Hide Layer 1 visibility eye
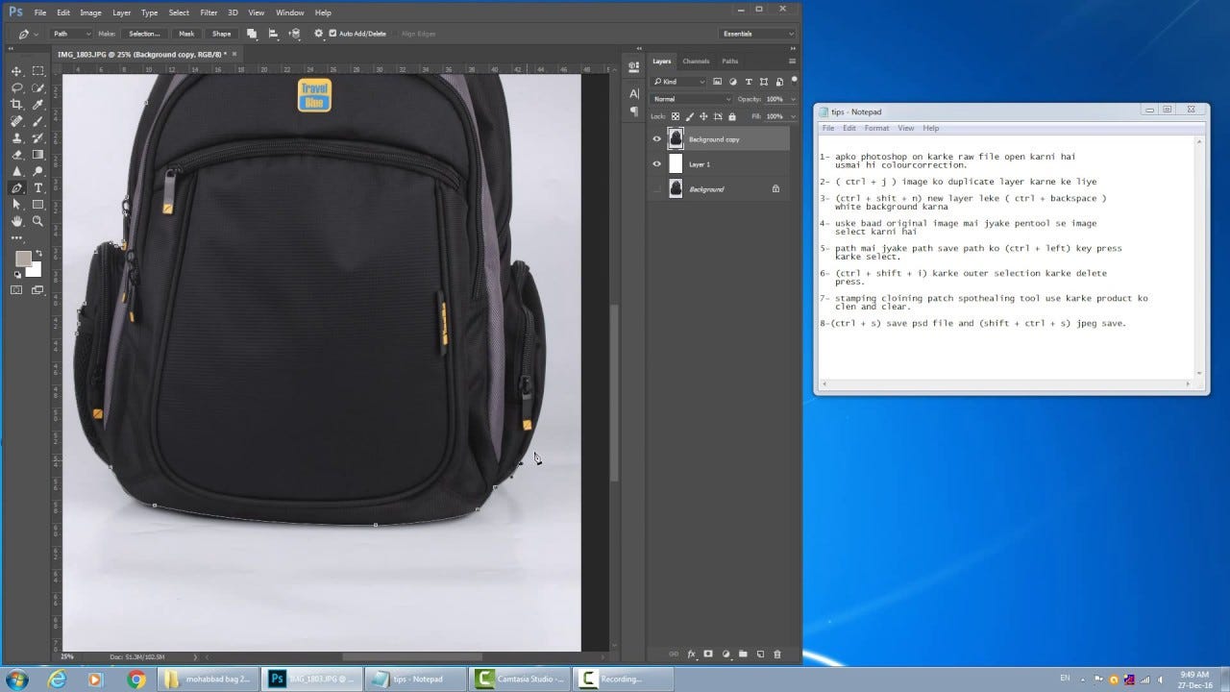This screenshot has width=1230, height=692. [x=657, y=163]
